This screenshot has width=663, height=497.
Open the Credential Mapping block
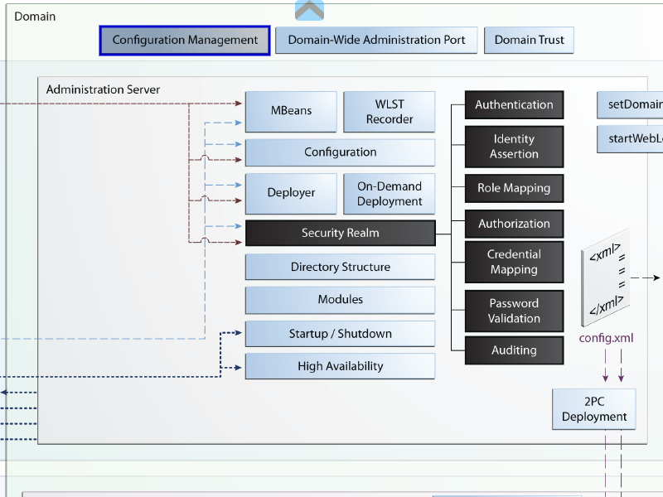[x=514, y=262]
